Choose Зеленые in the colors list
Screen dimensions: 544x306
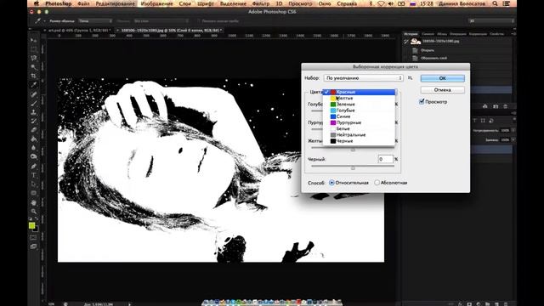359,104
